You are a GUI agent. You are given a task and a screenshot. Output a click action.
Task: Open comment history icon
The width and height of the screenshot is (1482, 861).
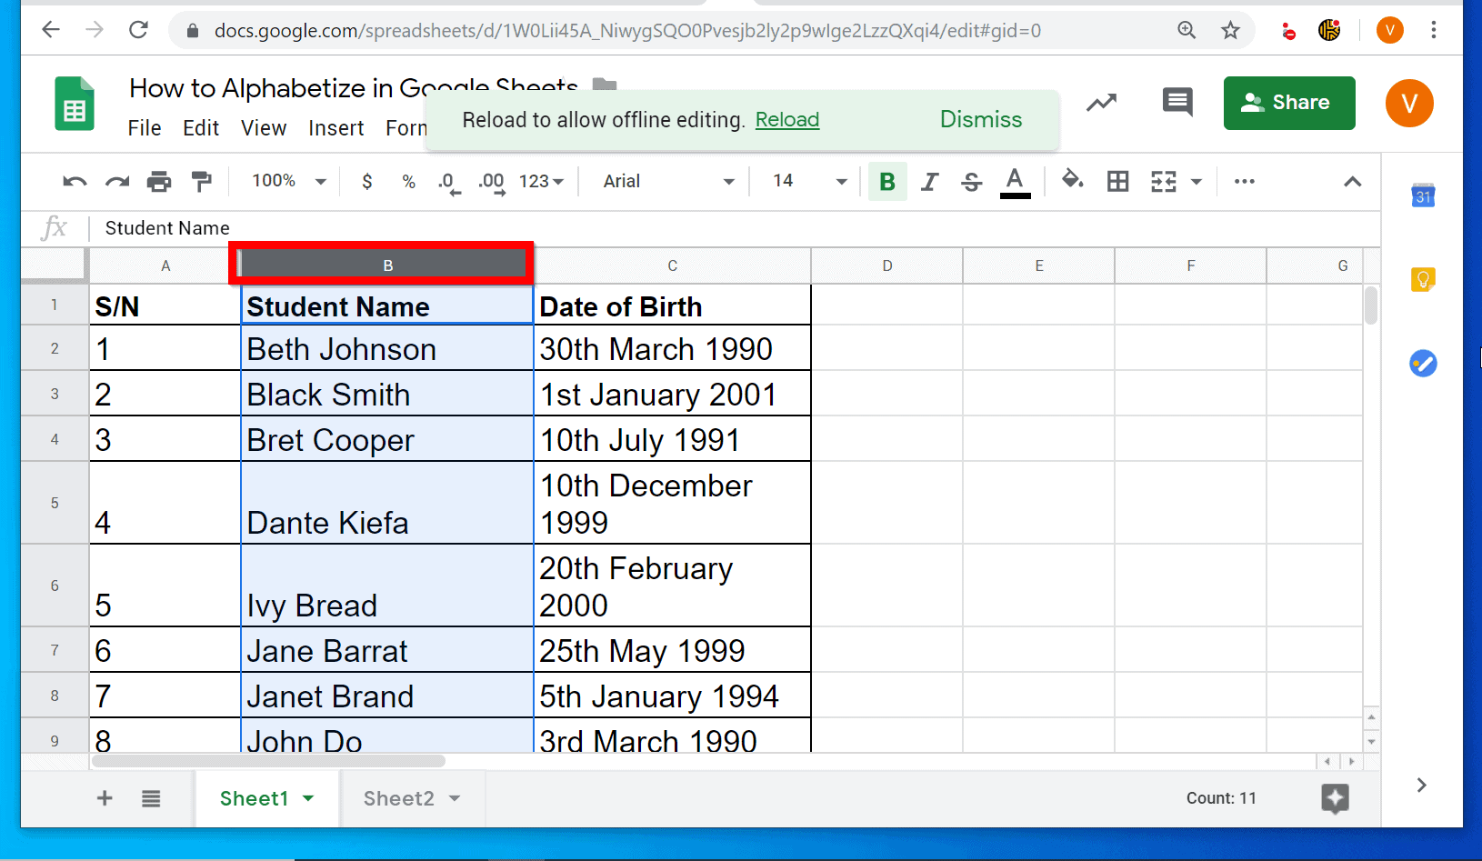[1177, 103]
